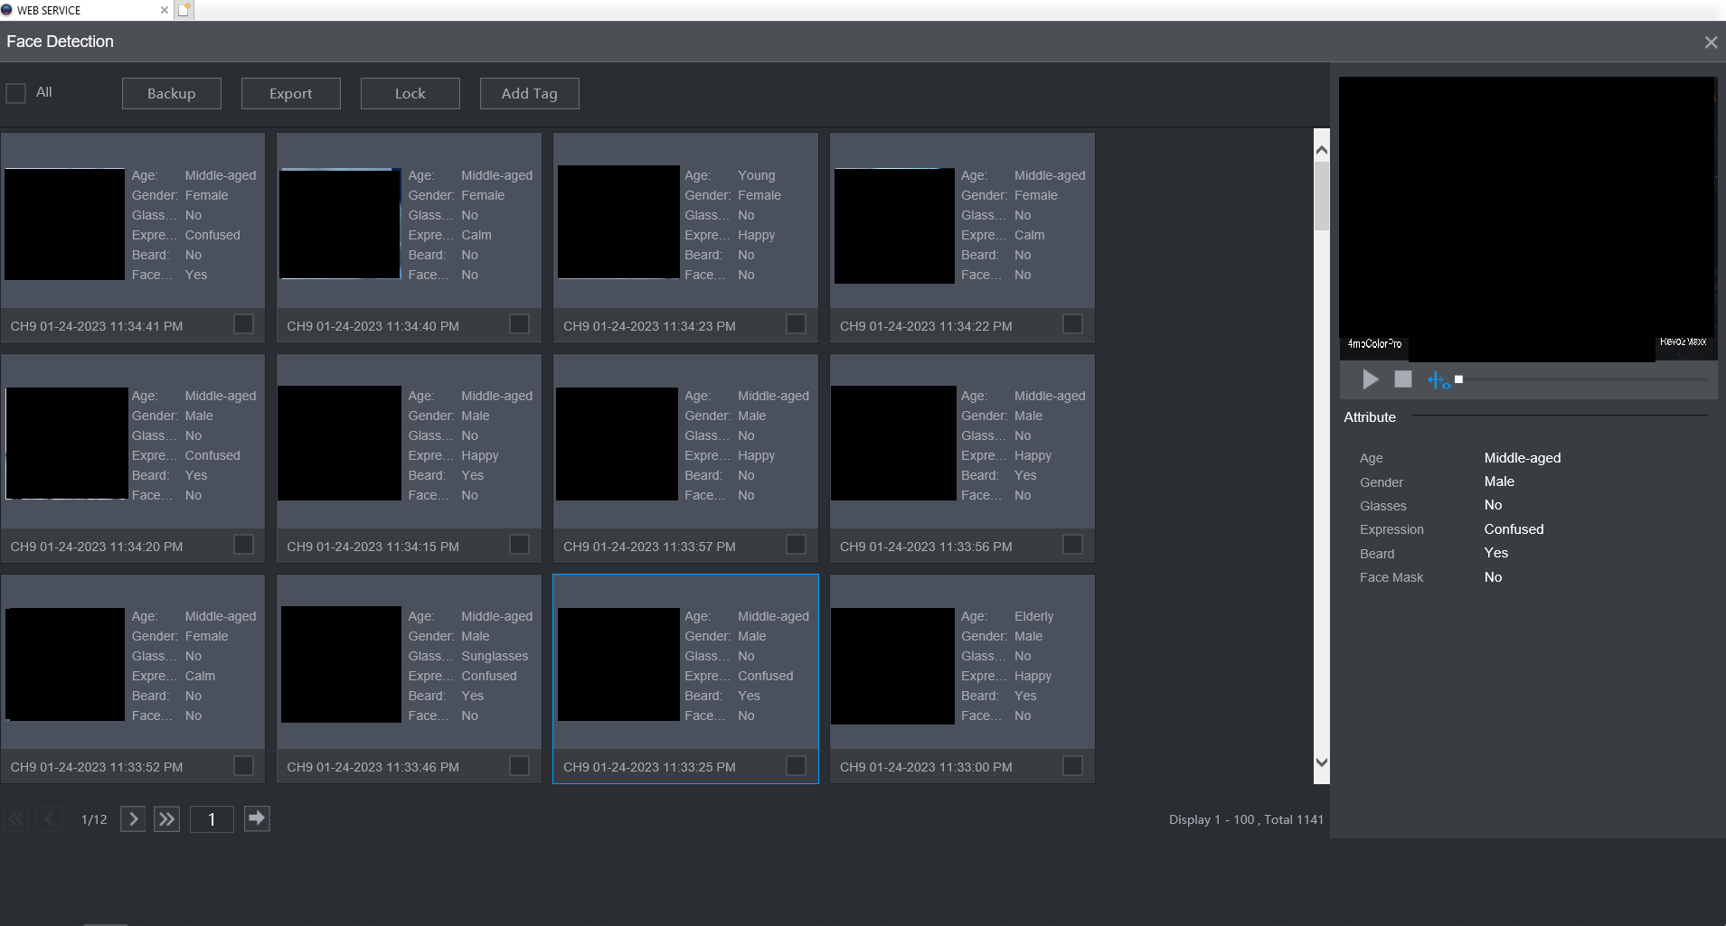
Task: Click the previous page navigation arrow
Action: tap(49, 819)
